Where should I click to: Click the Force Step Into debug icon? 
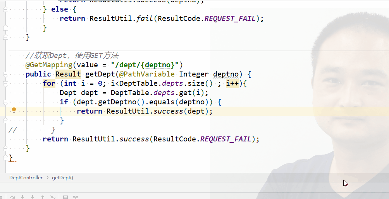click(33, 197)
